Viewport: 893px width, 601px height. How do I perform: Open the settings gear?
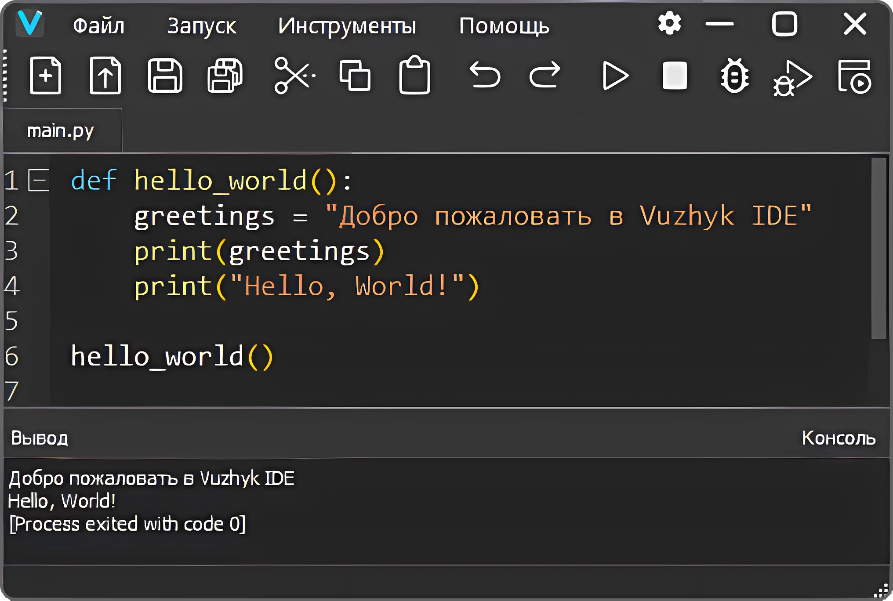(670, 24)
